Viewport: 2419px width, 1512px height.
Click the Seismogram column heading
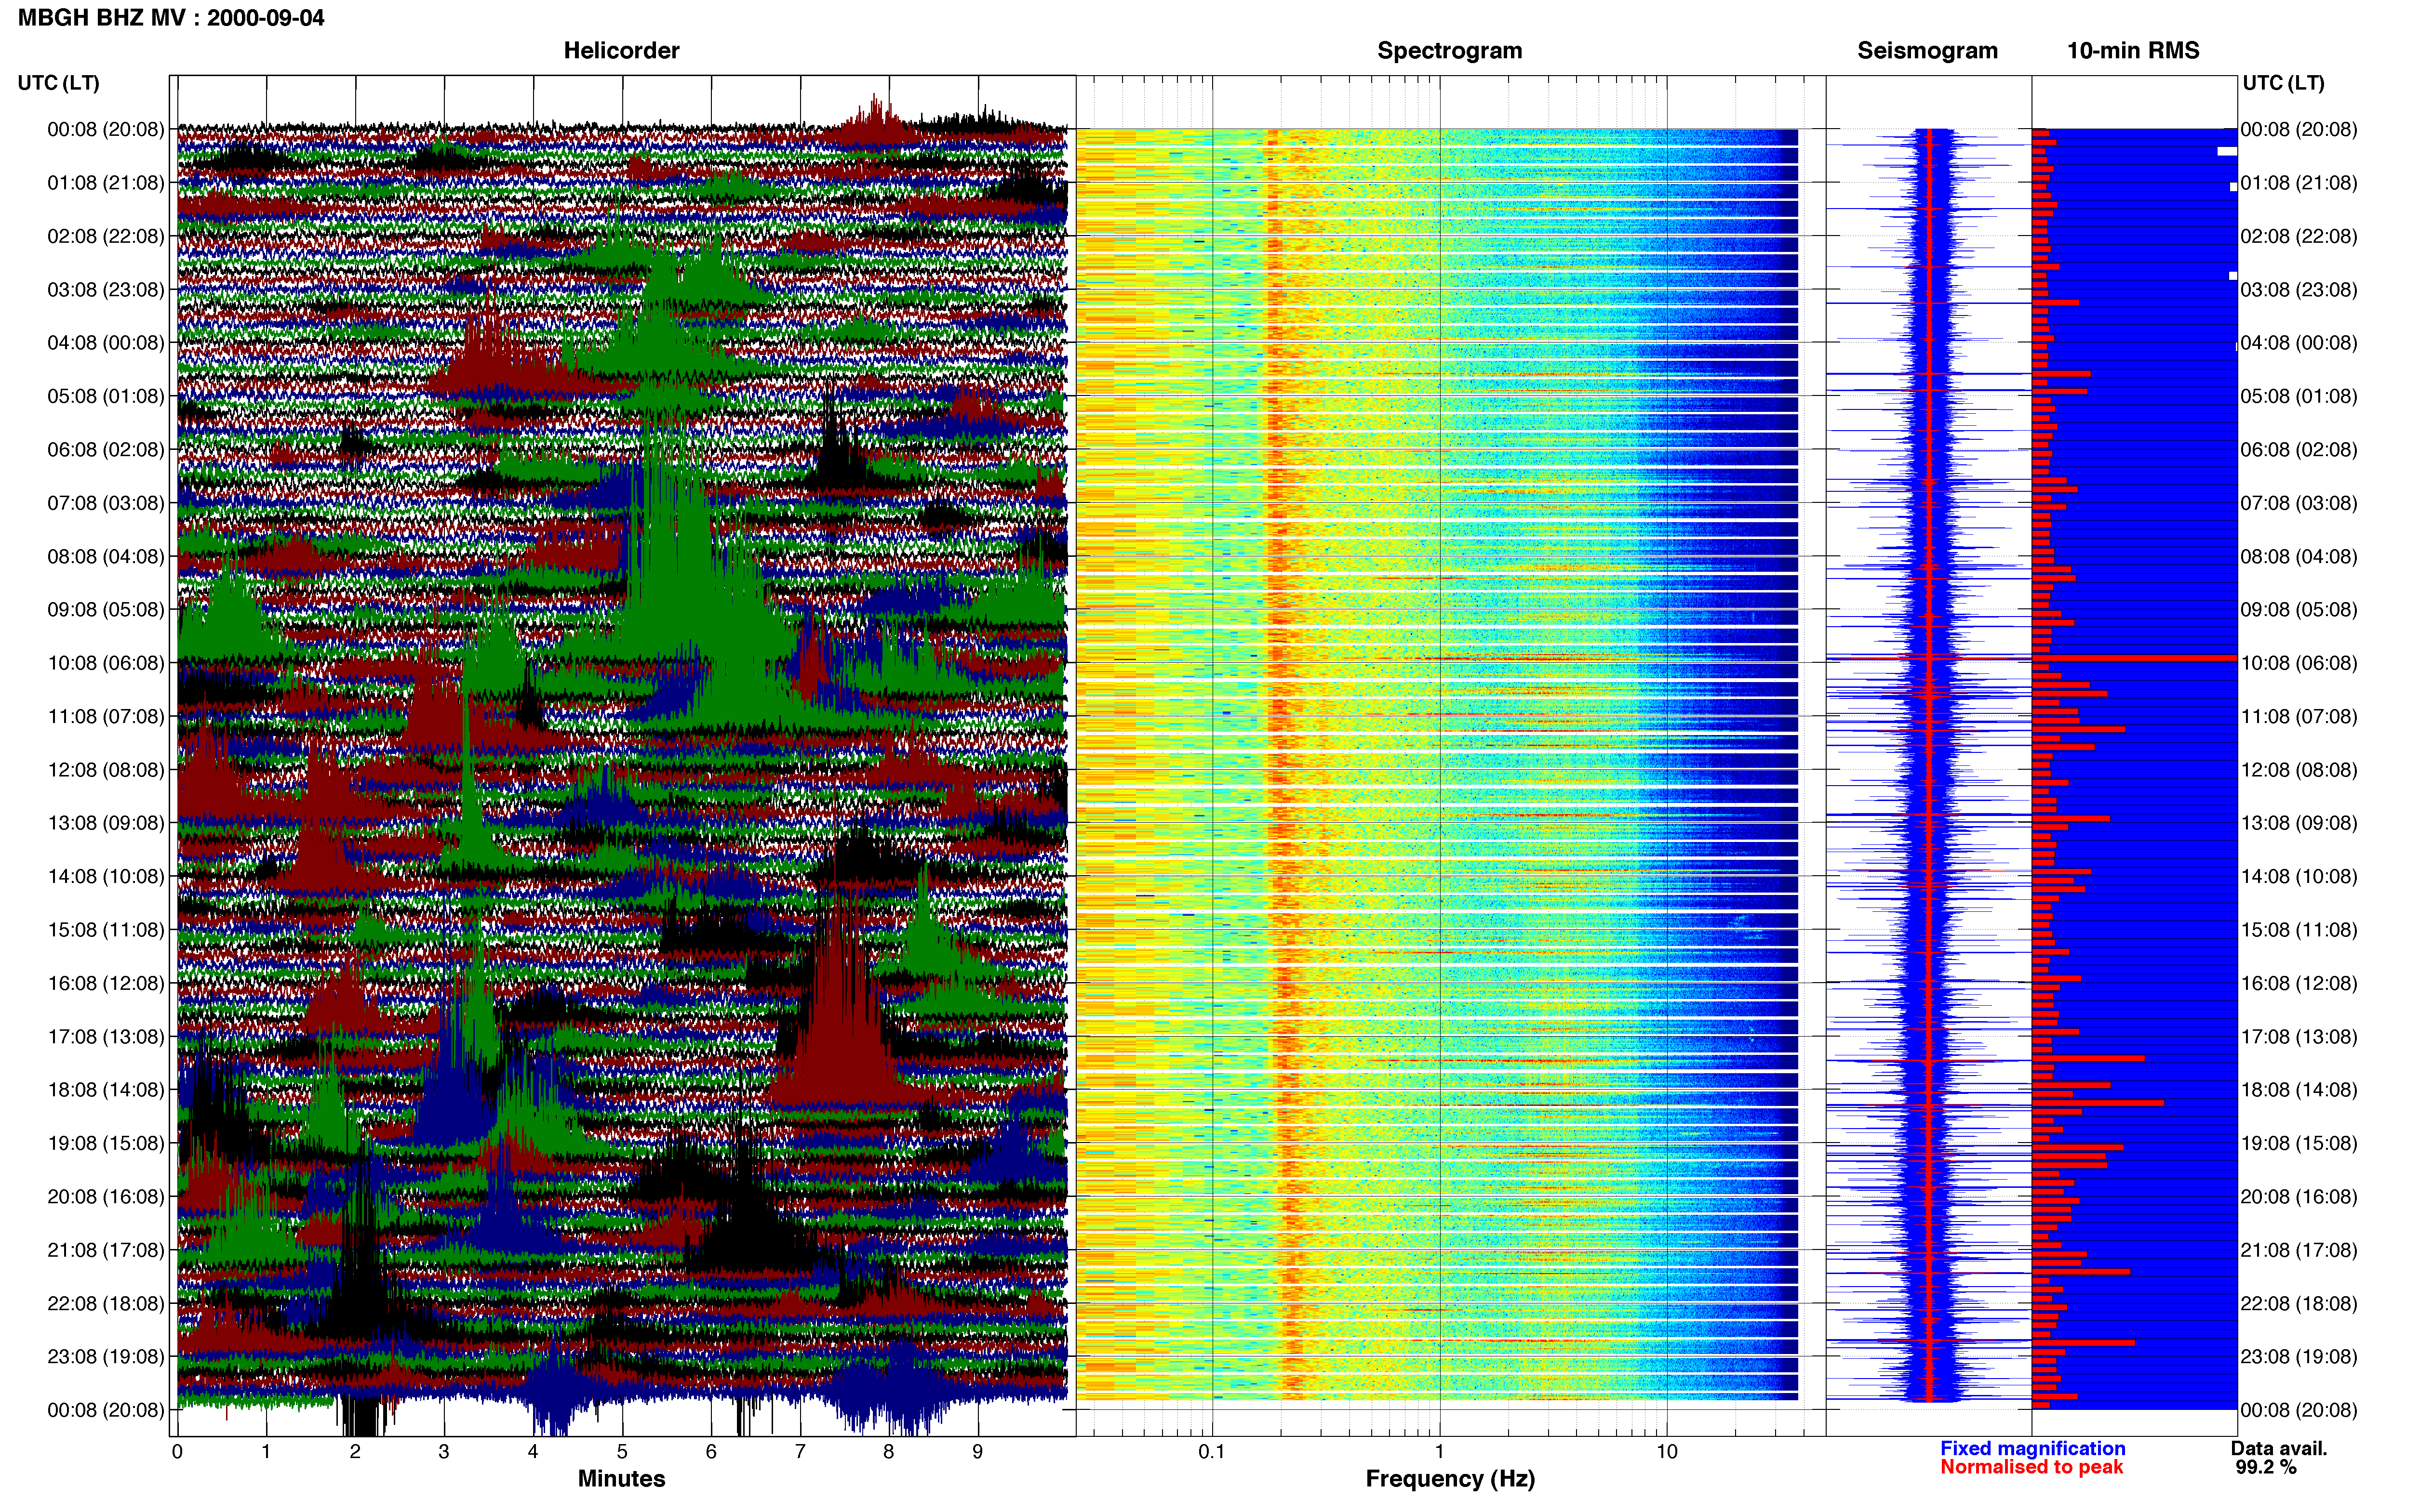tap(1927, 51)
